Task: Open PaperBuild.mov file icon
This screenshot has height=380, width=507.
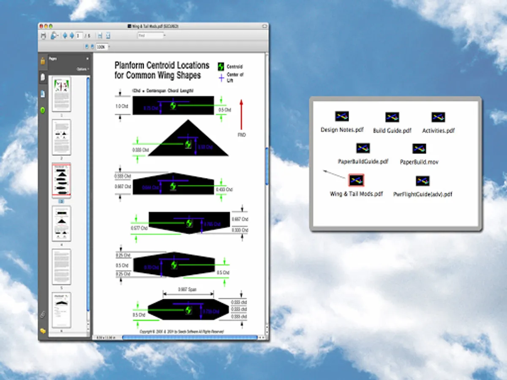Action: coord(419,149)
